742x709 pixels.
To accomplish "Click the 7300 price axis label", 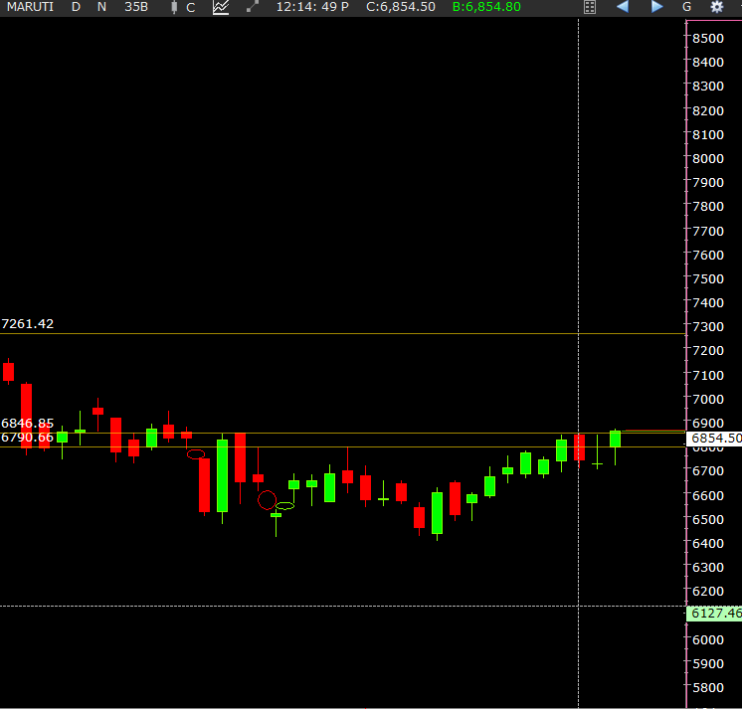I will 708,327.
